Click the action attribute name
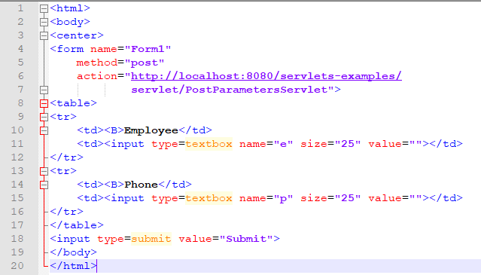The width and height of the screenshot is (481, 275). [x=97, y=76]
